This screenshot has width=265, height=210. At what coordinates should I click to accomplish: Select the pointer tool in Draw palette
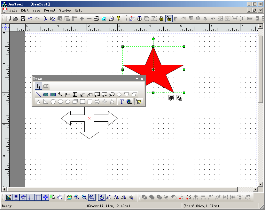(39, 86)
